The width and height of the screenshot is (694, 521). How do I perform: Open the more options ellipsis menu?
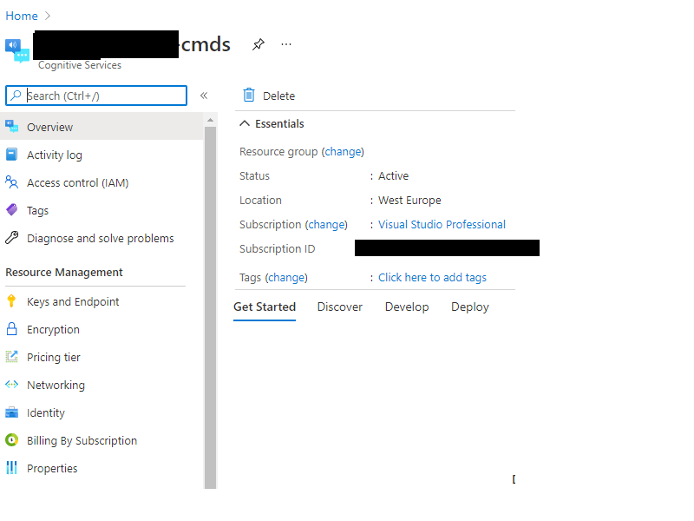286,44
